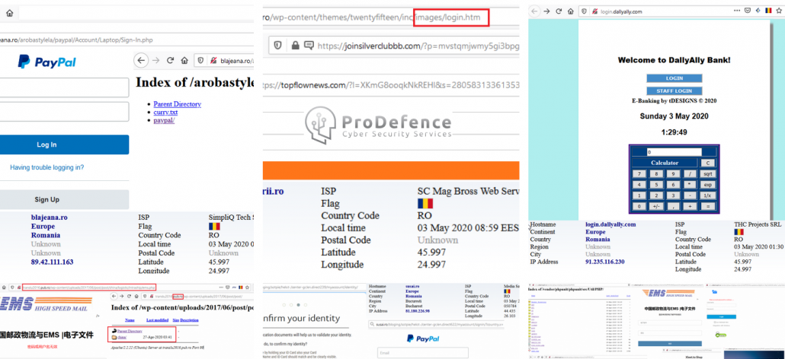Go back in the blajeana.ro index browser
Screen dimensions: 785x359
coord(141,60)
